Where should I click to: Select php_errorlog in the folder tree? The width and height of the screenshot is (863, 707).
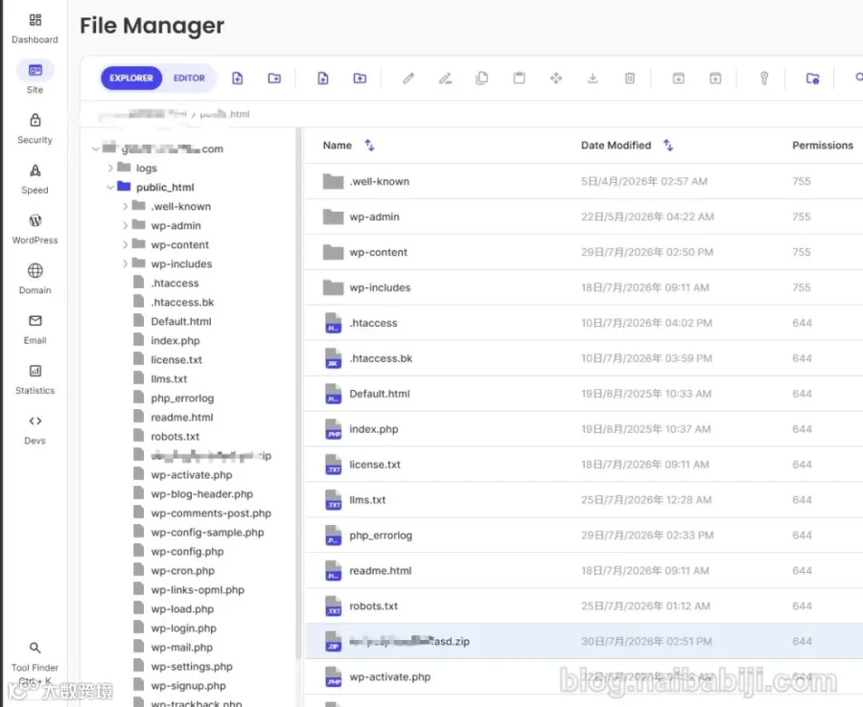182,398
